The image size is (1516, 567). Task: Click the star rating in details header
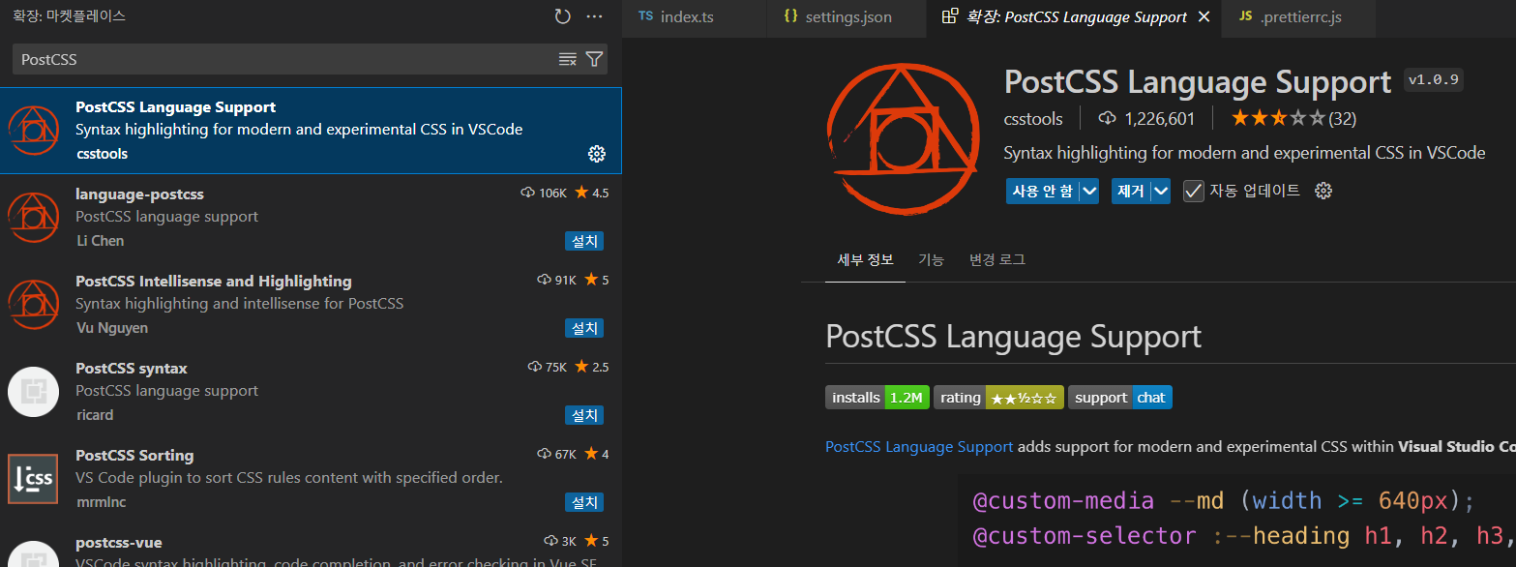1277,119
